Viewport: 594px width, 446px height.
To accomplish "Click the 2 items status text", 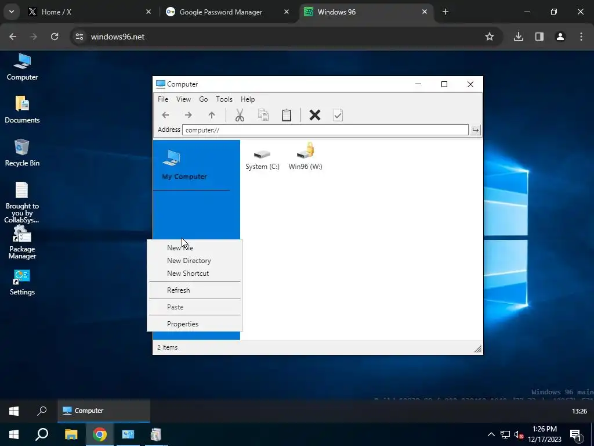I will pos(168,347).
